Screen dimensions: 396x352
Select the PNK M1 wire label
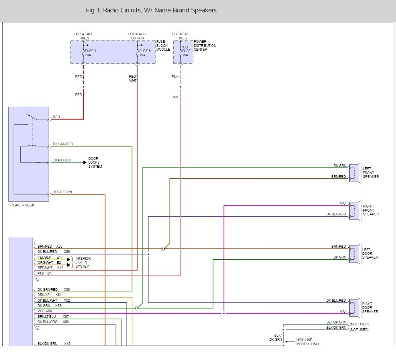(44, 274)
